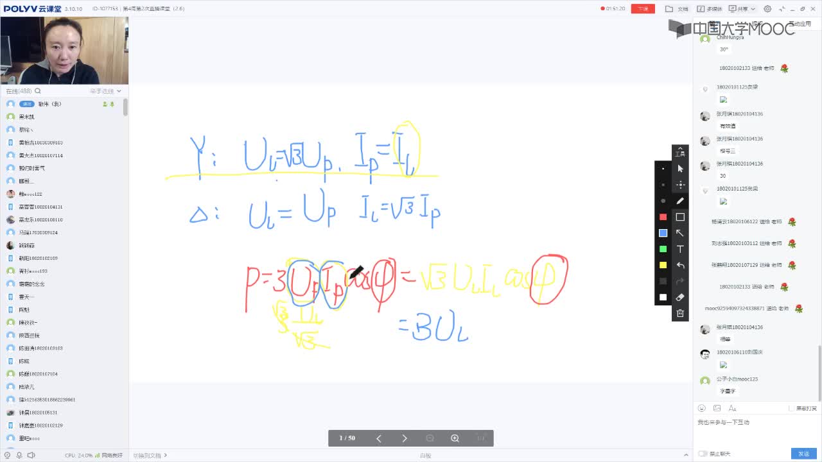Image resolution: width=822 pixels, height=462 pixels.
Task: Select the laser pointer move tool
Action: 680,185
